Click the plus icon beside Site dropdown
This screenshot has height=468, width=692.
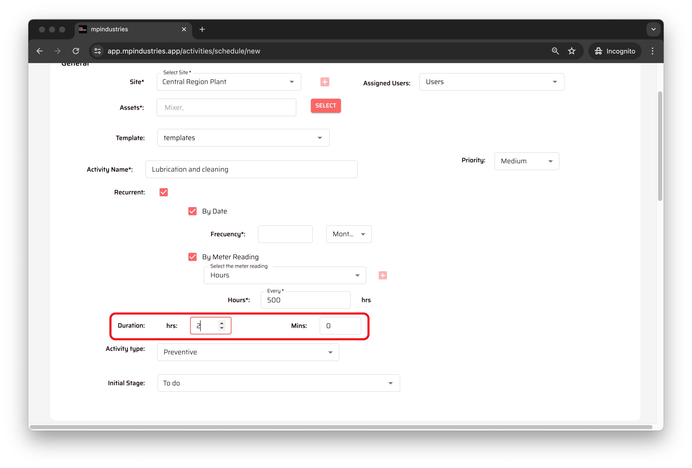click(325, 82)
